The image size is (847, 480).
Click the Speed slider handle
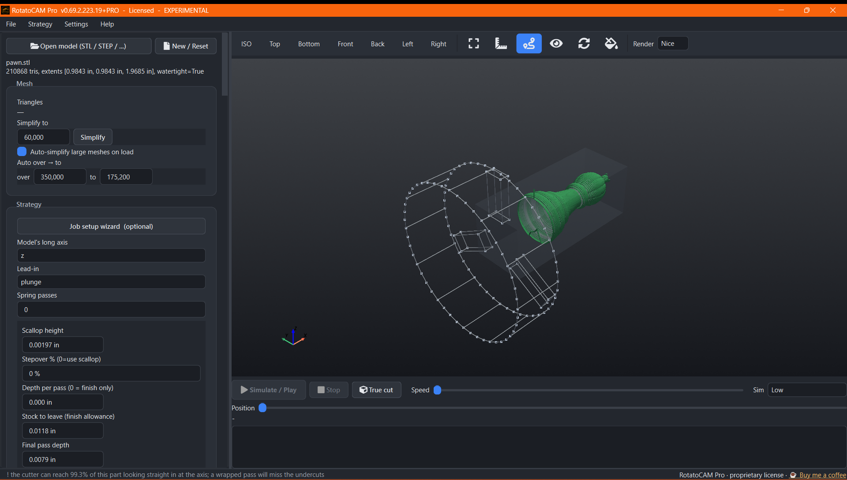437,390
